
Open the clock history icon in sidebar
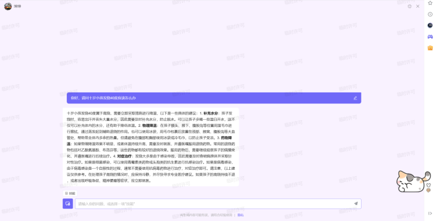pyautogui.click(x=430, y=14)
